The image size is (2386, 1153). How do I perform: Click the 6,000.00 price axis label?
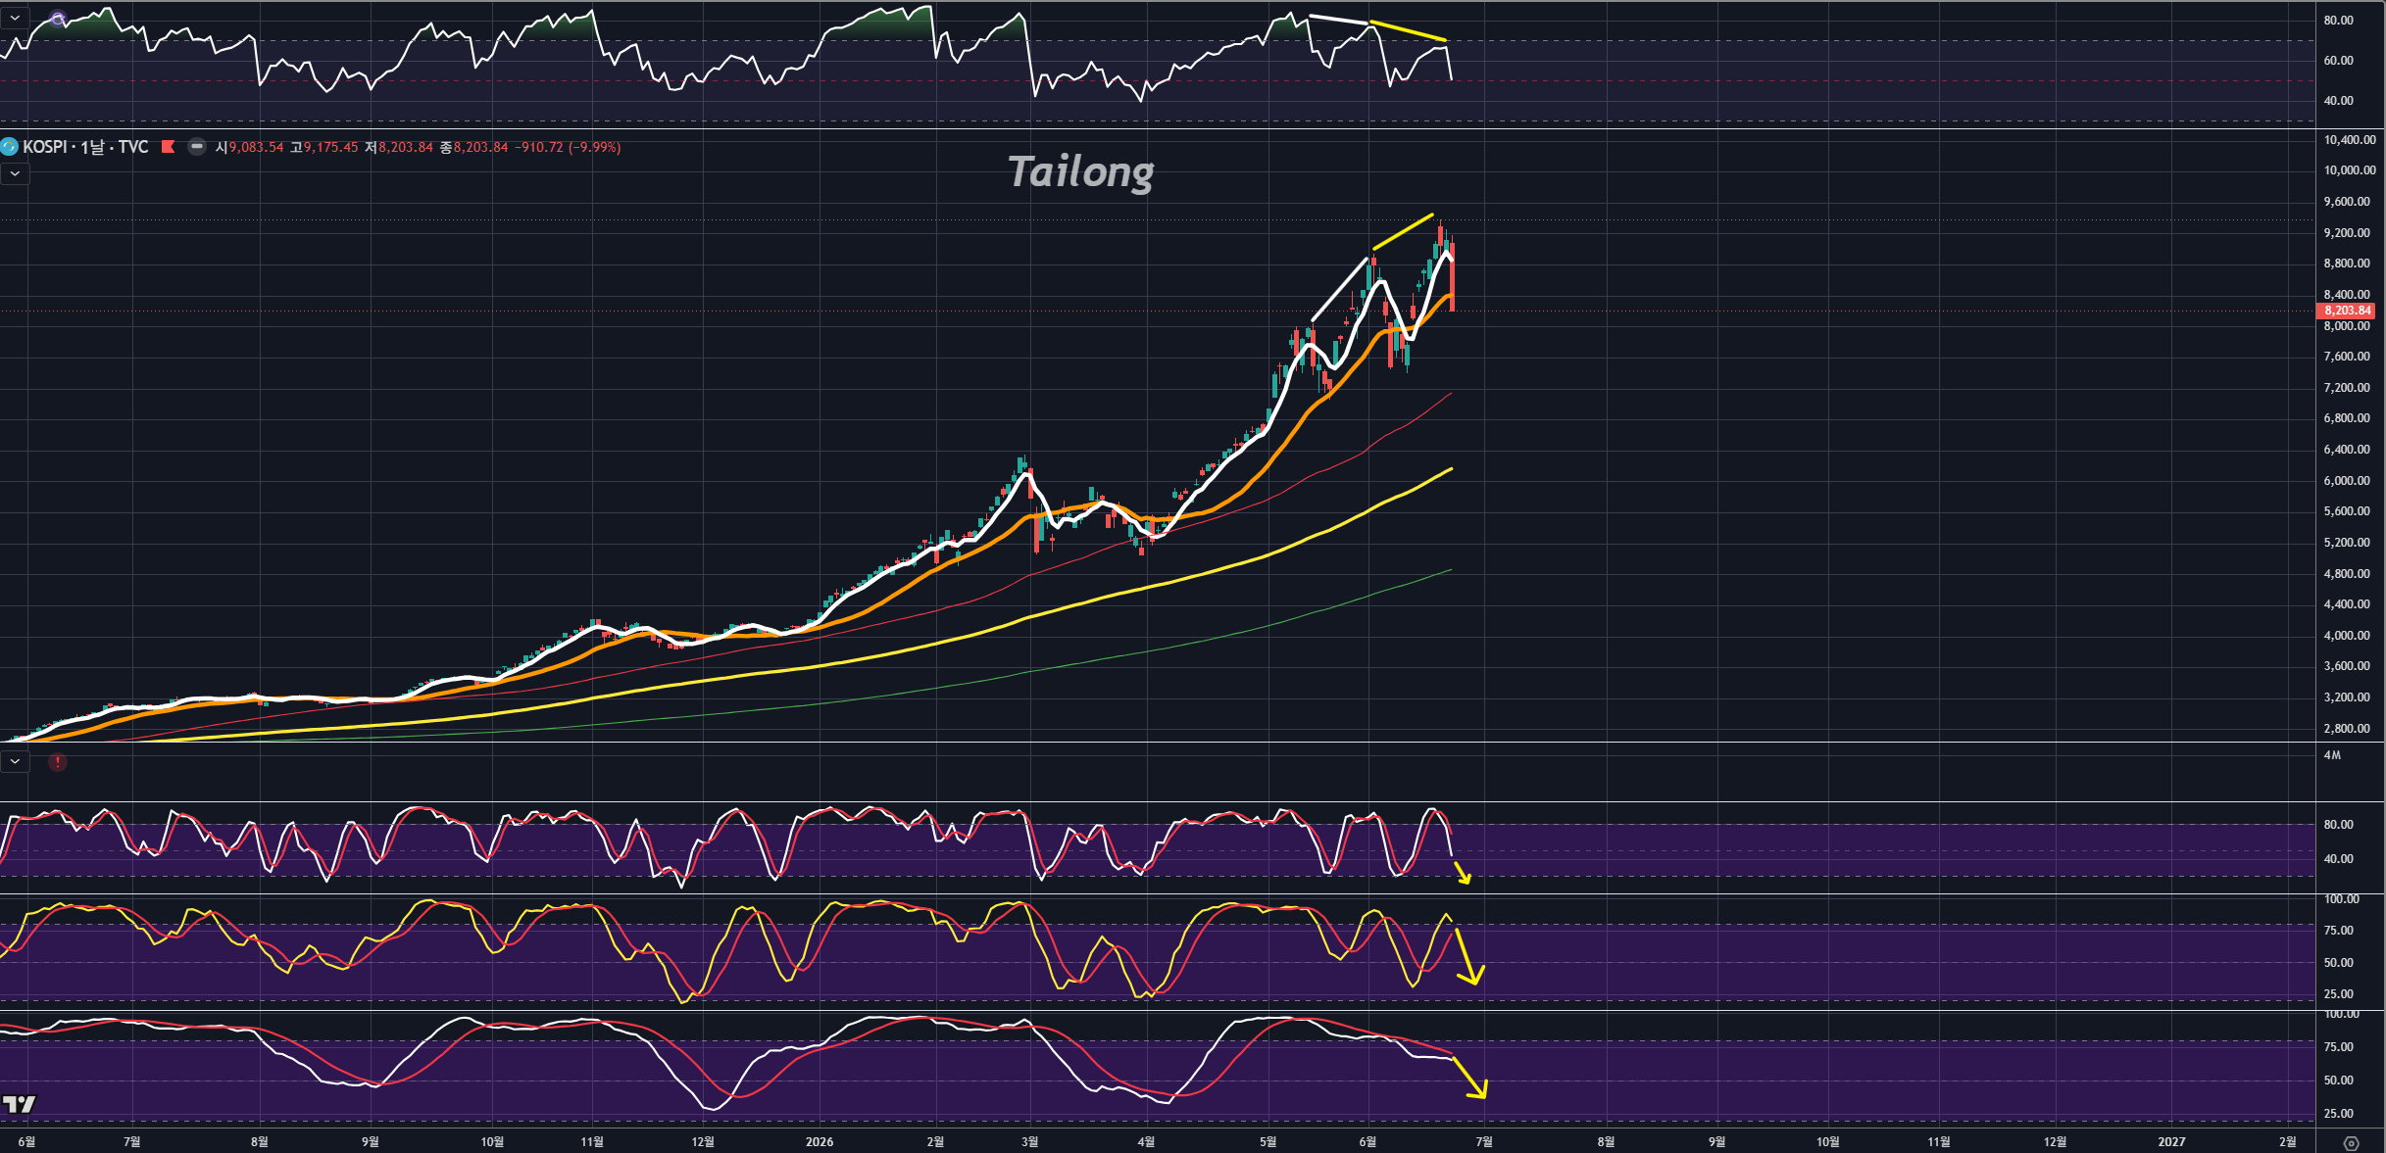(2347, 481)
